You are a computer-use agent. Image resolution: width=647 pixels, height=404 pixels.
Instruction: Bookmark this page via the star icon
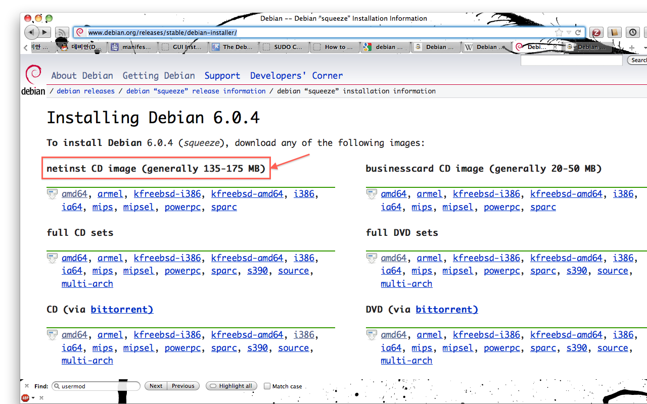point(558,31)
